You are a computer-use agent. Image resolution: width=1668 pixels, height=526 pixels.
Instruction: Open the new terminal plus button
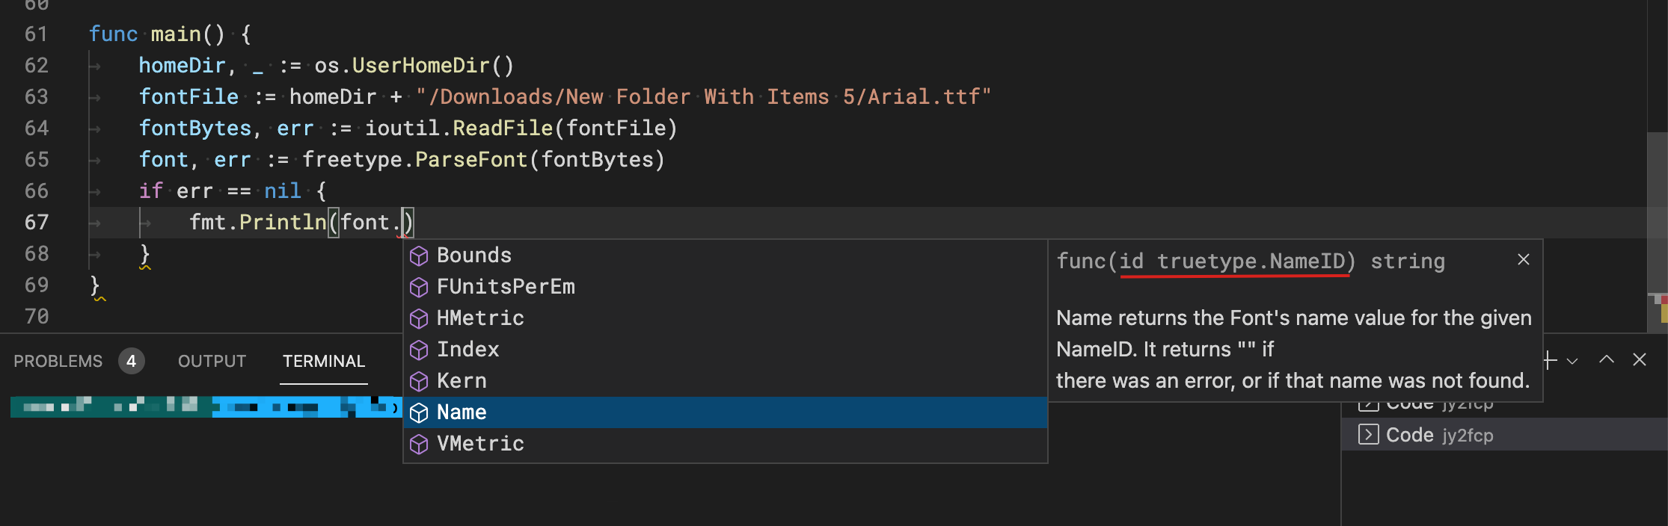[x=1551, y=360]
